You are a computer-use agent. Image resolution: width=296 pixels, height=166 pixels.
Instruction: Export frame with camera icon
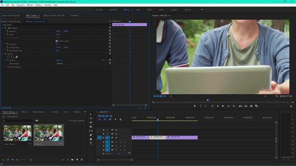[251, 106]
